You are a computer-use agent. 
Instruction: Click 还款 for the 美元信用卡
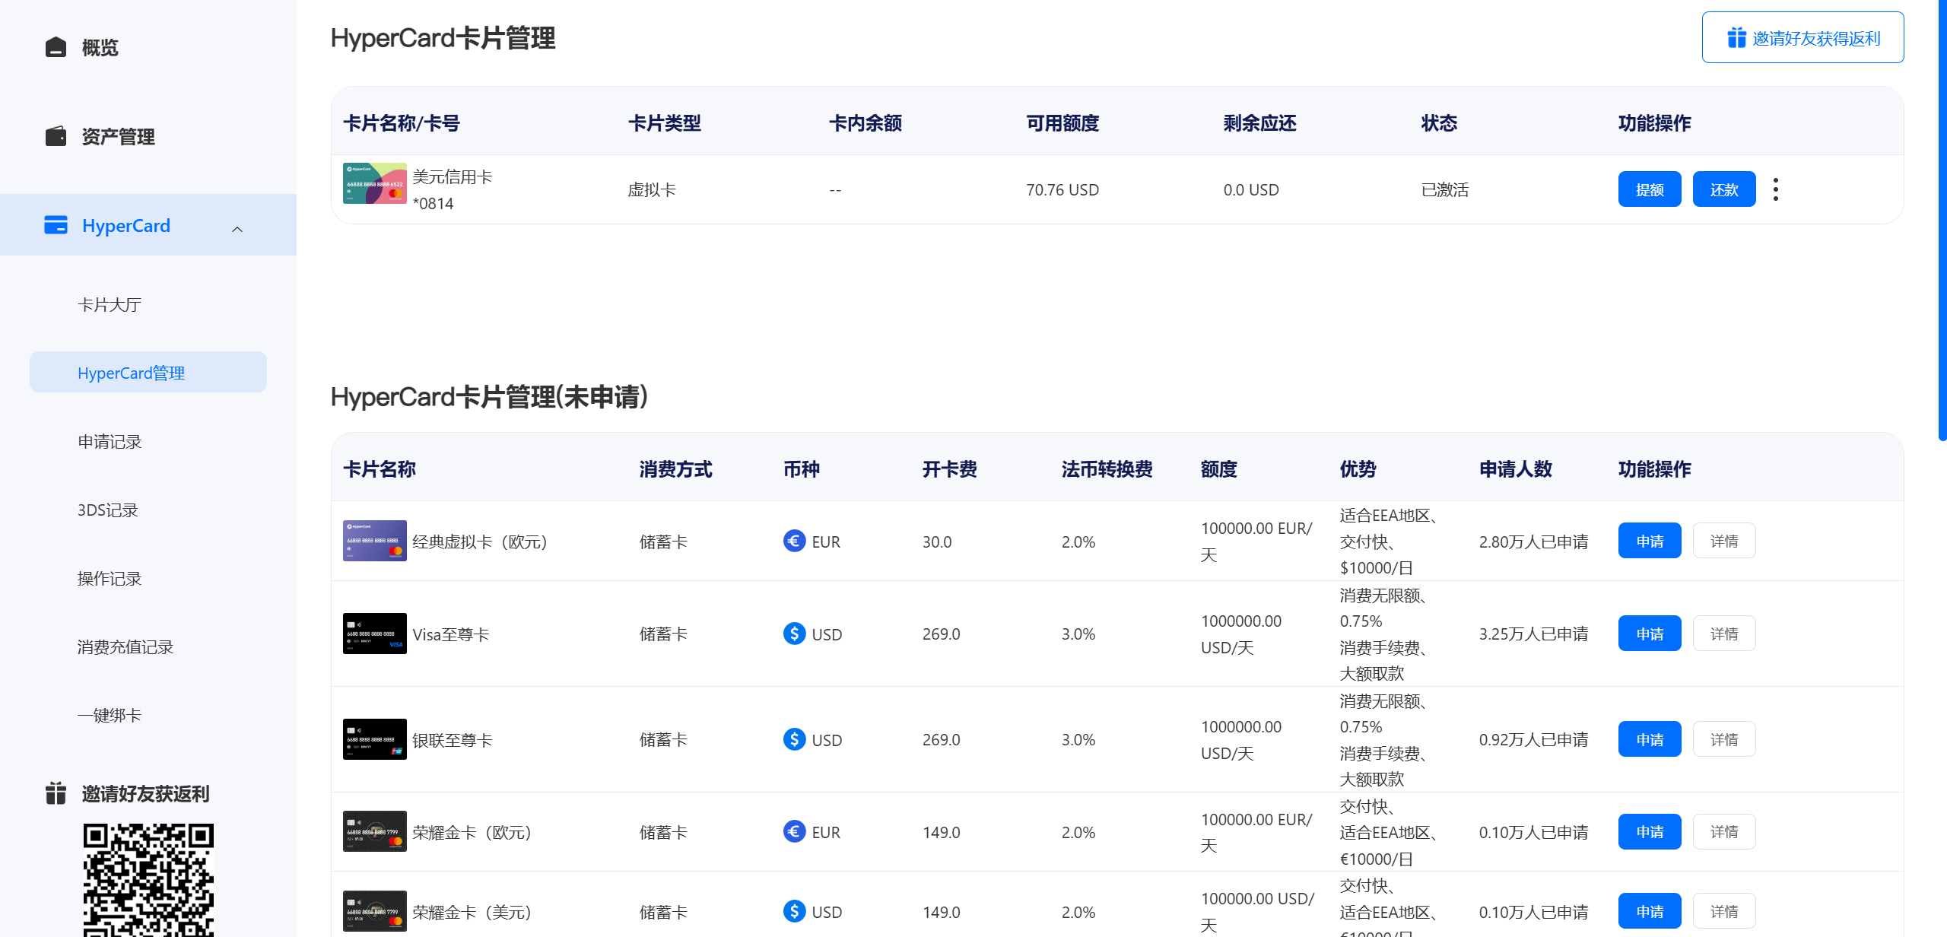coord(1724,189)
